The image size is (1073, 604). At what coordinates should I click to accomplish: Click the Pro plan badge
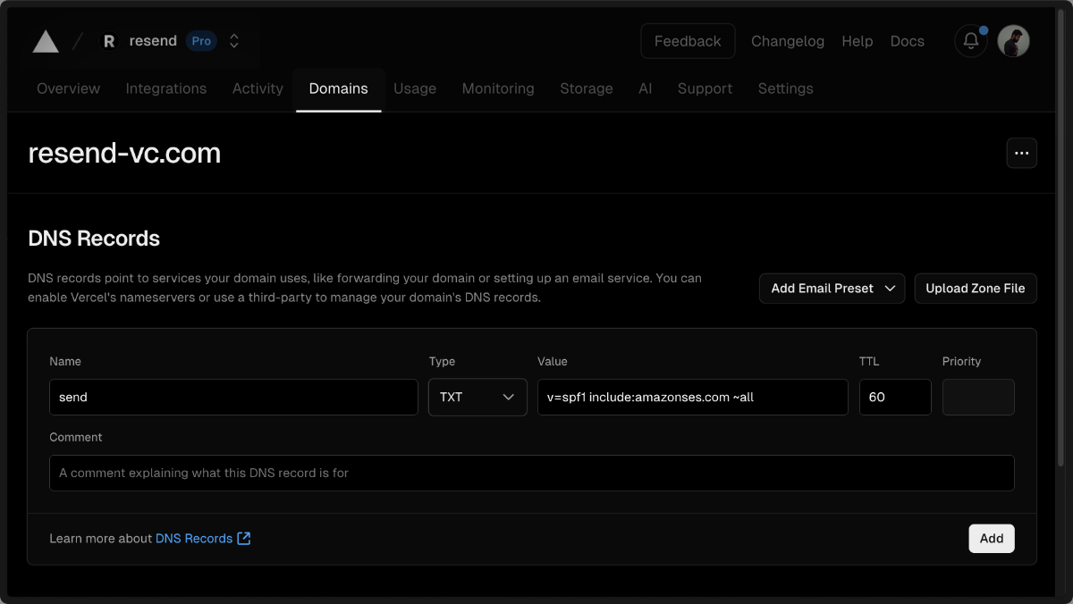[x=201, y=41]
